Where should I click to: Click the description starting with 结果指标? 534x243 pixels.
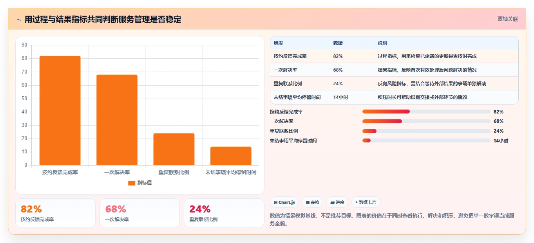427,70
